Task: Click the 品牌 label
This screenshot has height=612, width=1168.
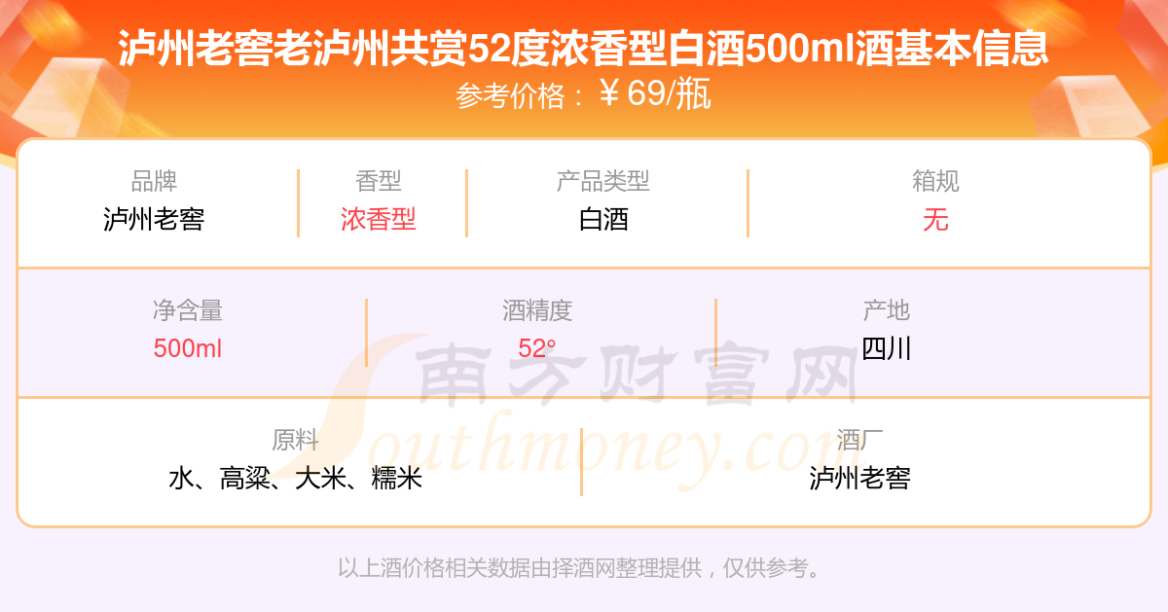Action: point(154,181)
